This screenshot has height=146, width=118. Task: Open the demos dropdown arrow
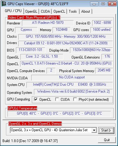94,130
